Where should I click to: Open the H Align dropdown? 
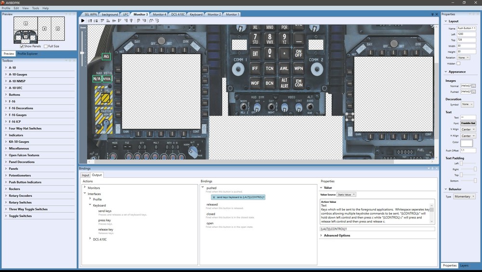point(468,136)
